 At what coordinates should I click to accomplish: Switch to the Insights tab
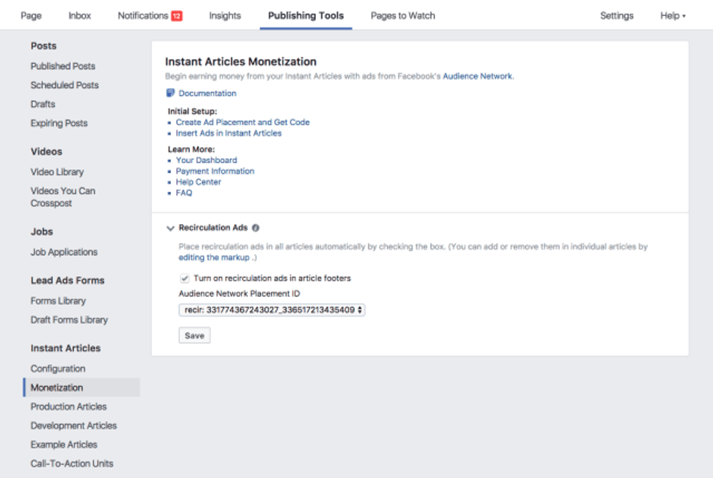[x=225, y=15]
